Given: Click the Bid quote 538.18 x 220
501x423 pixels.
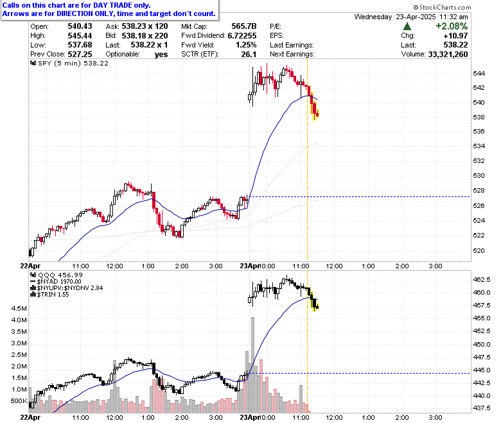Looking at the screenshot, I should [x=145, y=36].
